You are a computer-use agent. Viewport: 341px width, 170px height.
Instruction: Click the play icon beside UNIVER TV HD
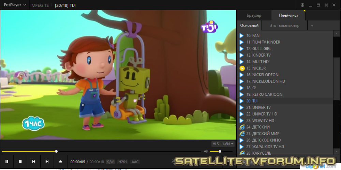[x=241, y=114]
